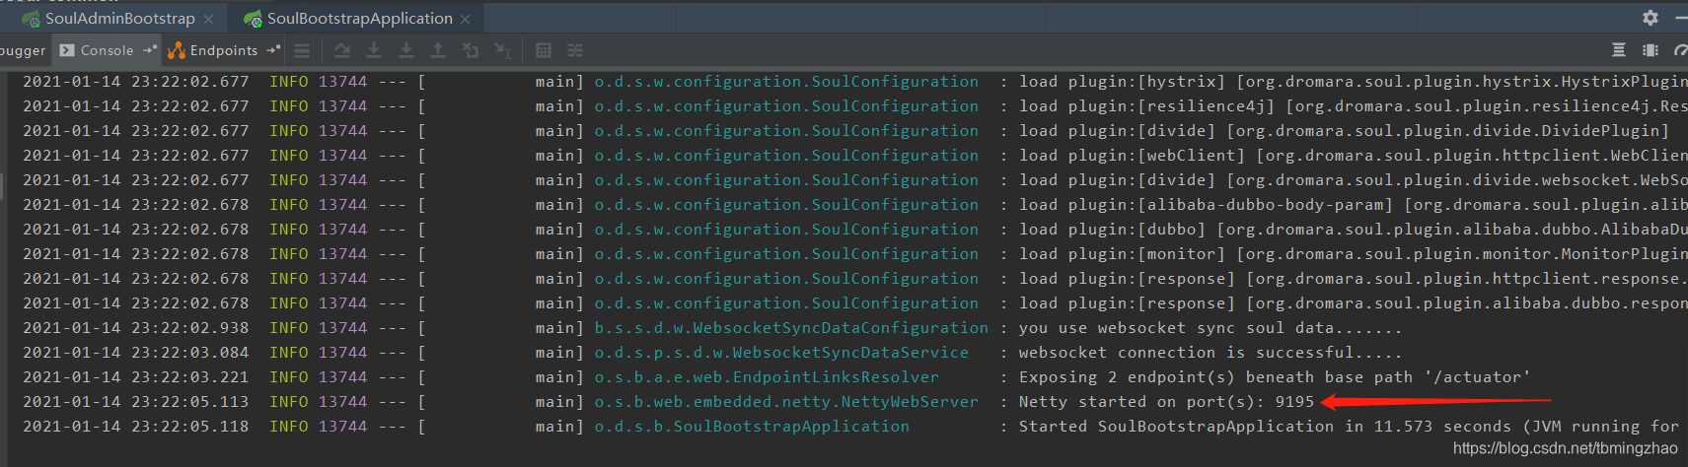Click the Run to Cursor icon
This screenshot has width=1688, height=467.
coord(503,50)
